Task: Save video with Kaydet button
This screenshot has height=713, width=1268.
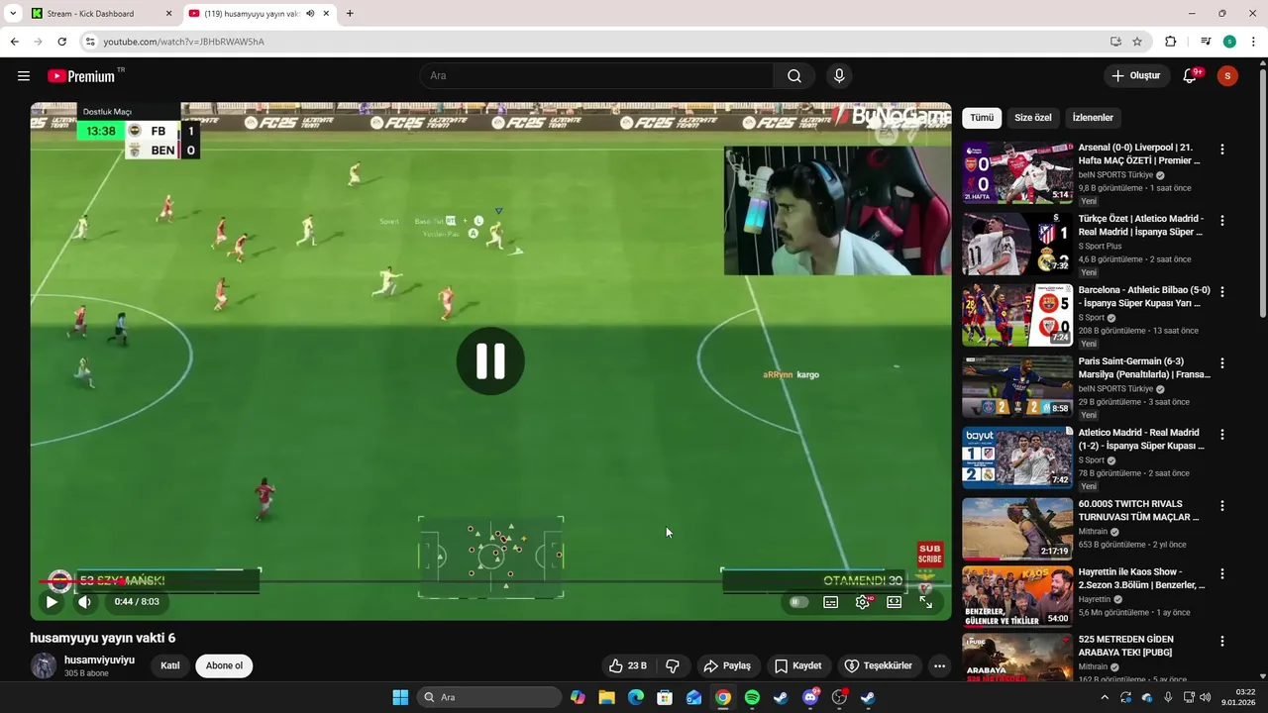Action: [798, 665]
